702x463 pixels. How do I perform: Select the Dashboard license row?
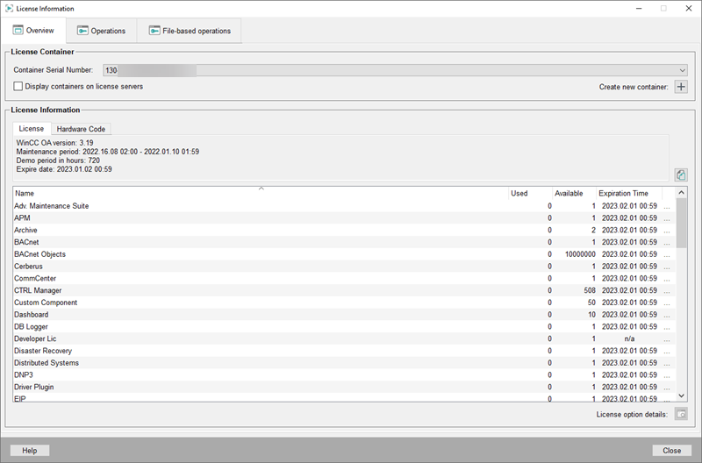coord(344,315)
